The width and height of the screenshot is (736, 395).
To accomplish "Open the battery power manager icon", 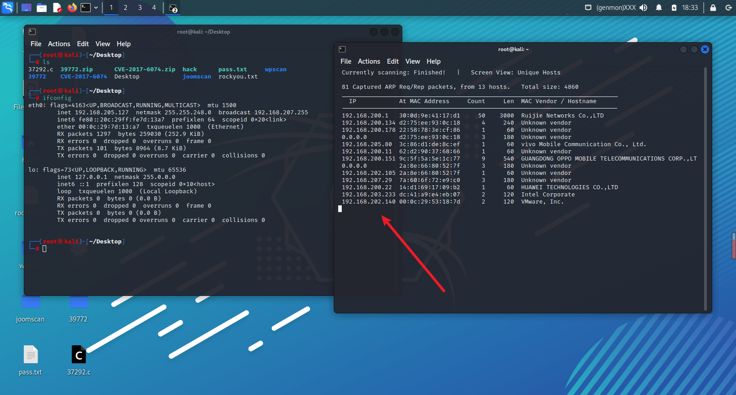I will 674,8.
